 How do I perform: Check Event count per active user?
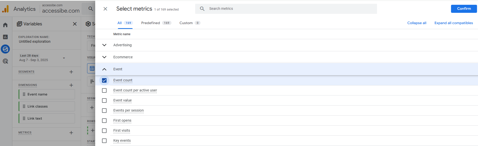pyautogui.click(x=104, y=90)
